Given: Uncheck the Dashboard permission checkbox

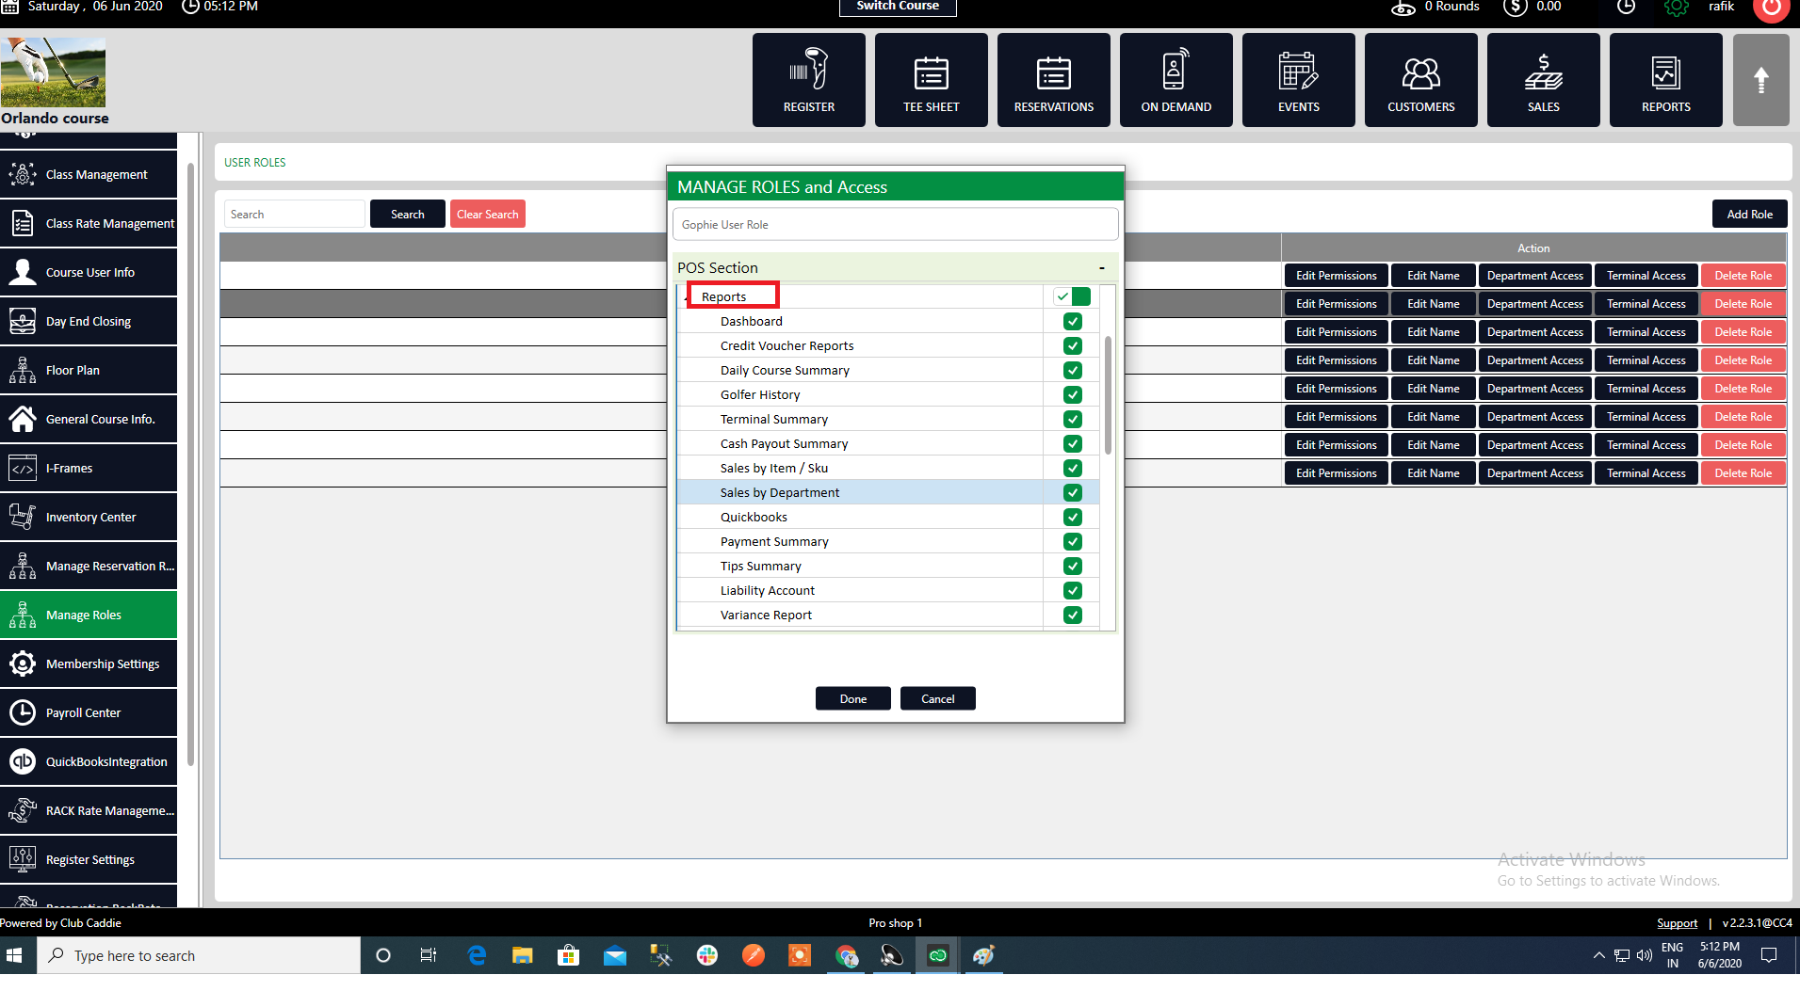Looking at the screenshot, I should [1072, 321].
